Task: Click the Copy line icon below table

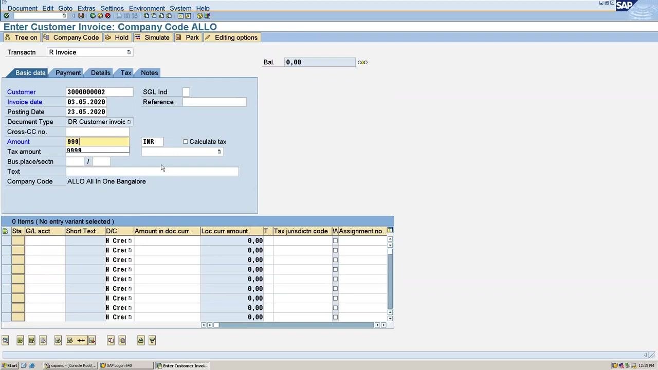Action: 111,340
